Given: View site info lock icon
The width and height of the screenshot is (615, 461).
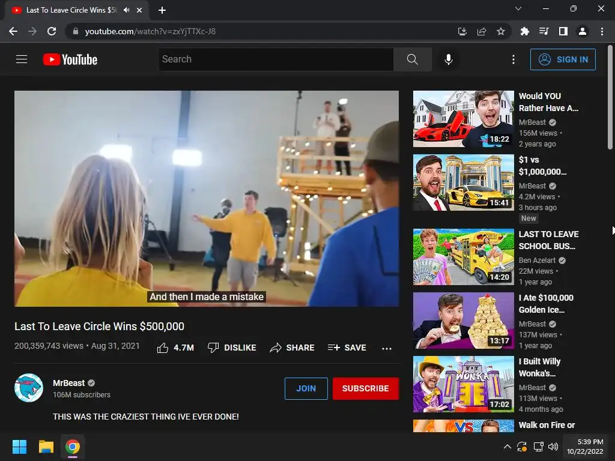Looking at the screenshot, I should click(76, 31).
